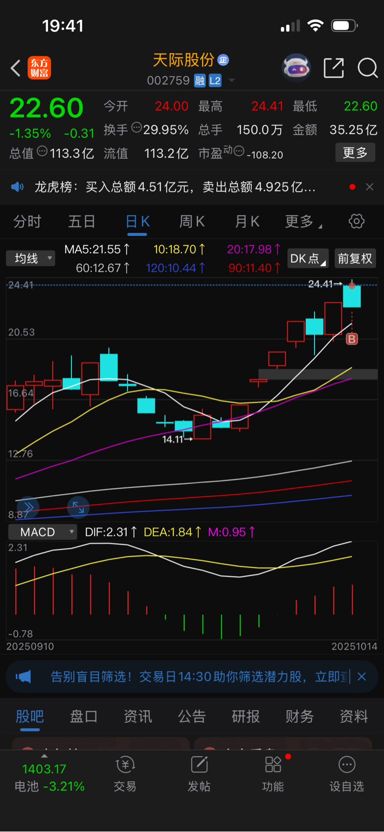The image size is (384, 832).
Task: Switch to the 分时 chart tab
Action: click(x=27, y=222)
